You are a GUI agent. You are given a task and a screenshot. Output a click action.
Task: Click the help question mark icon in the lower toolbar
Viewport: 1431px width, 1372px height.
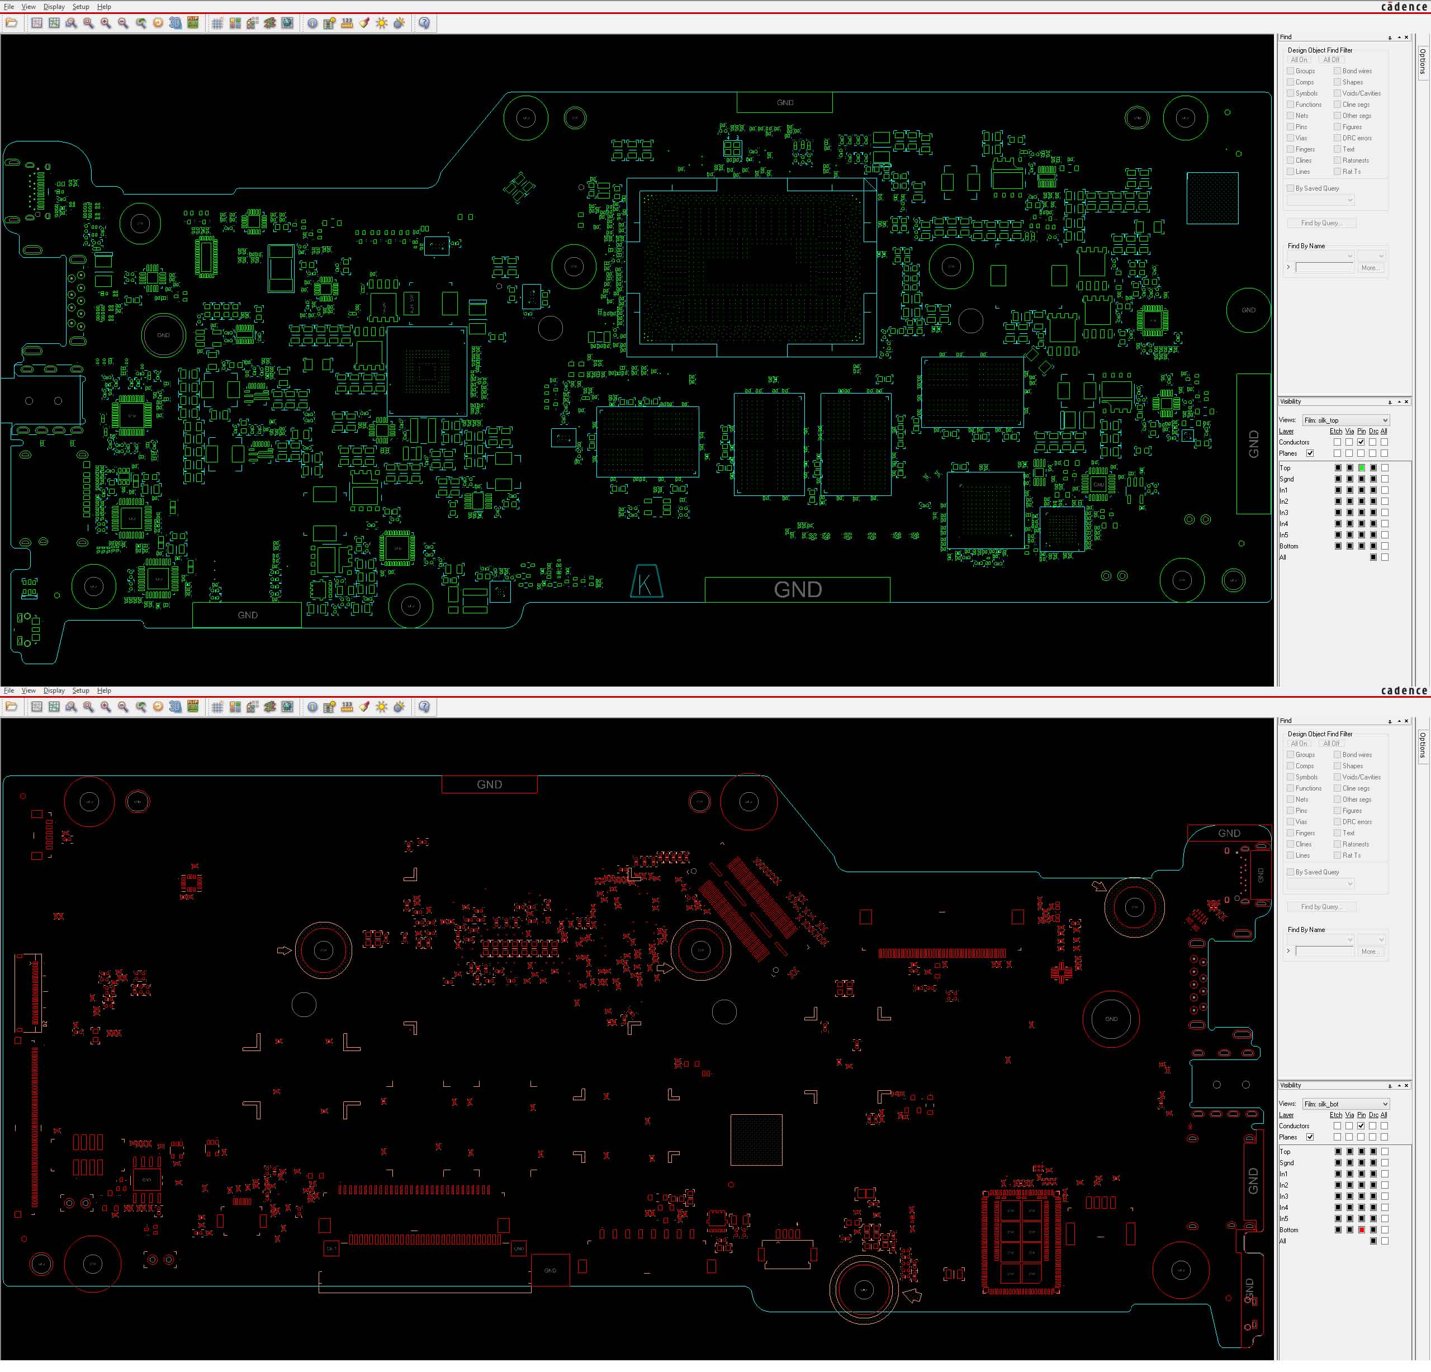(x=424, y=707)
